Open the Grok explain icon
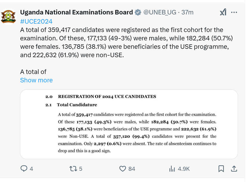The image size is (248, 182). [x=223, y=12]
